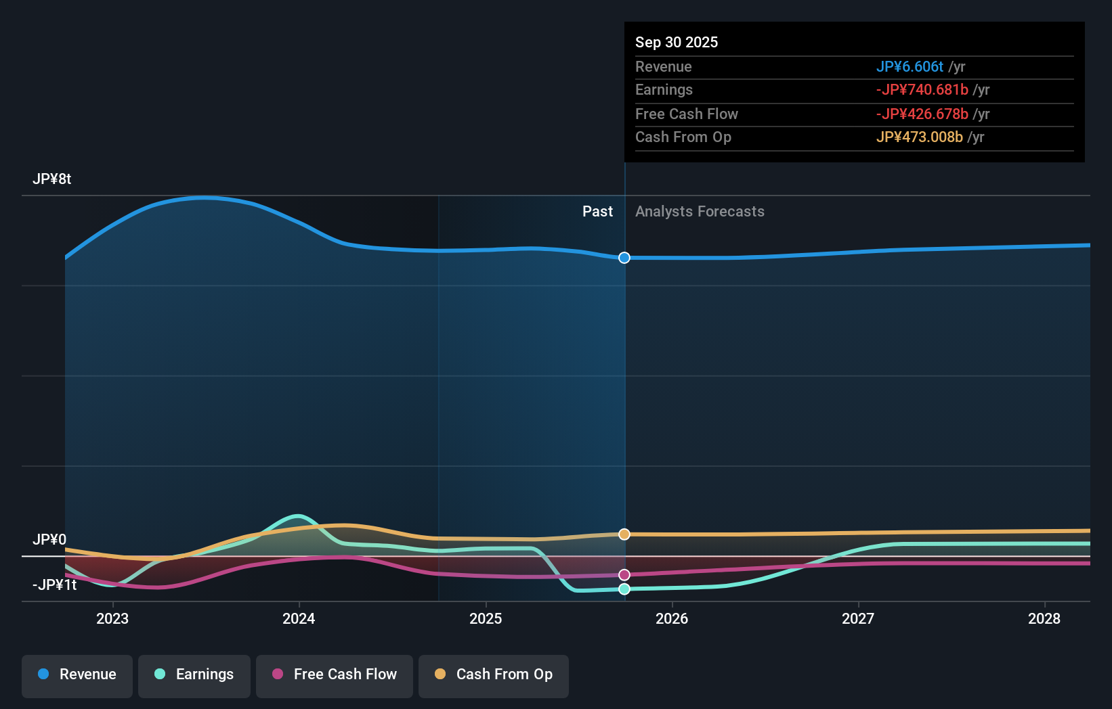This screenshot has height=709, width=1112.
Task: Click the Free Cash Flow legend button
Action: [335, 674]
